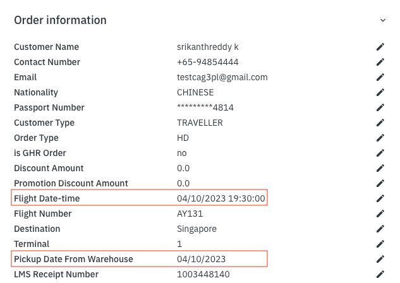Click the pencil icon beside Email
This screenshot has width=400, height=283.
(x=380, y=77)
